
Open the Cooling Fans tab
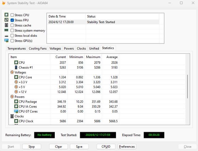click(37, 48)
